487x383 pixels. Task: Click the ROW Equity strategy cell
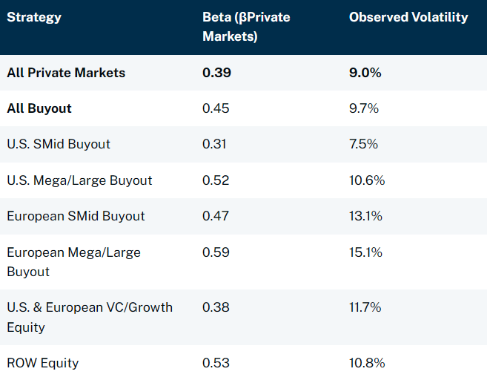tap(42, 363)
